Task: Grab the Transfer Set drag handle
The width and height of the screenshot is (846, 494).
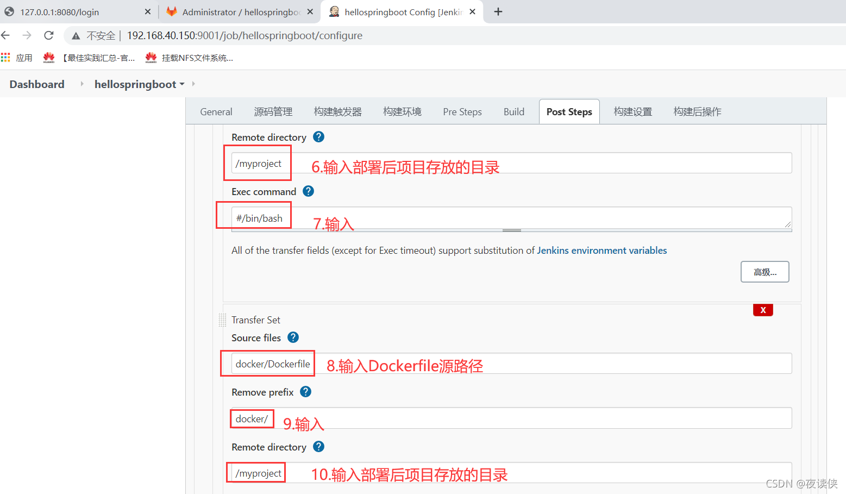Action: point(222,320)
